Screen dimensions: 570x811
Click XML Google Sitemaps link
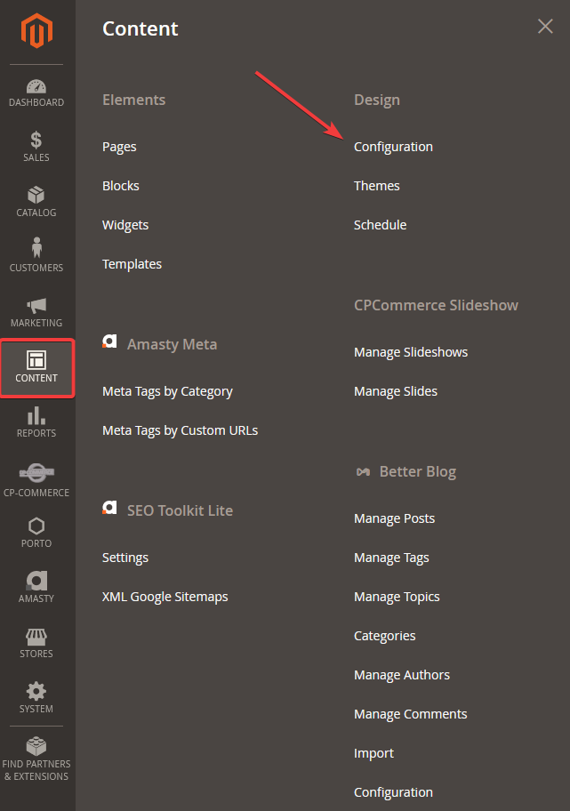(165, 596)
